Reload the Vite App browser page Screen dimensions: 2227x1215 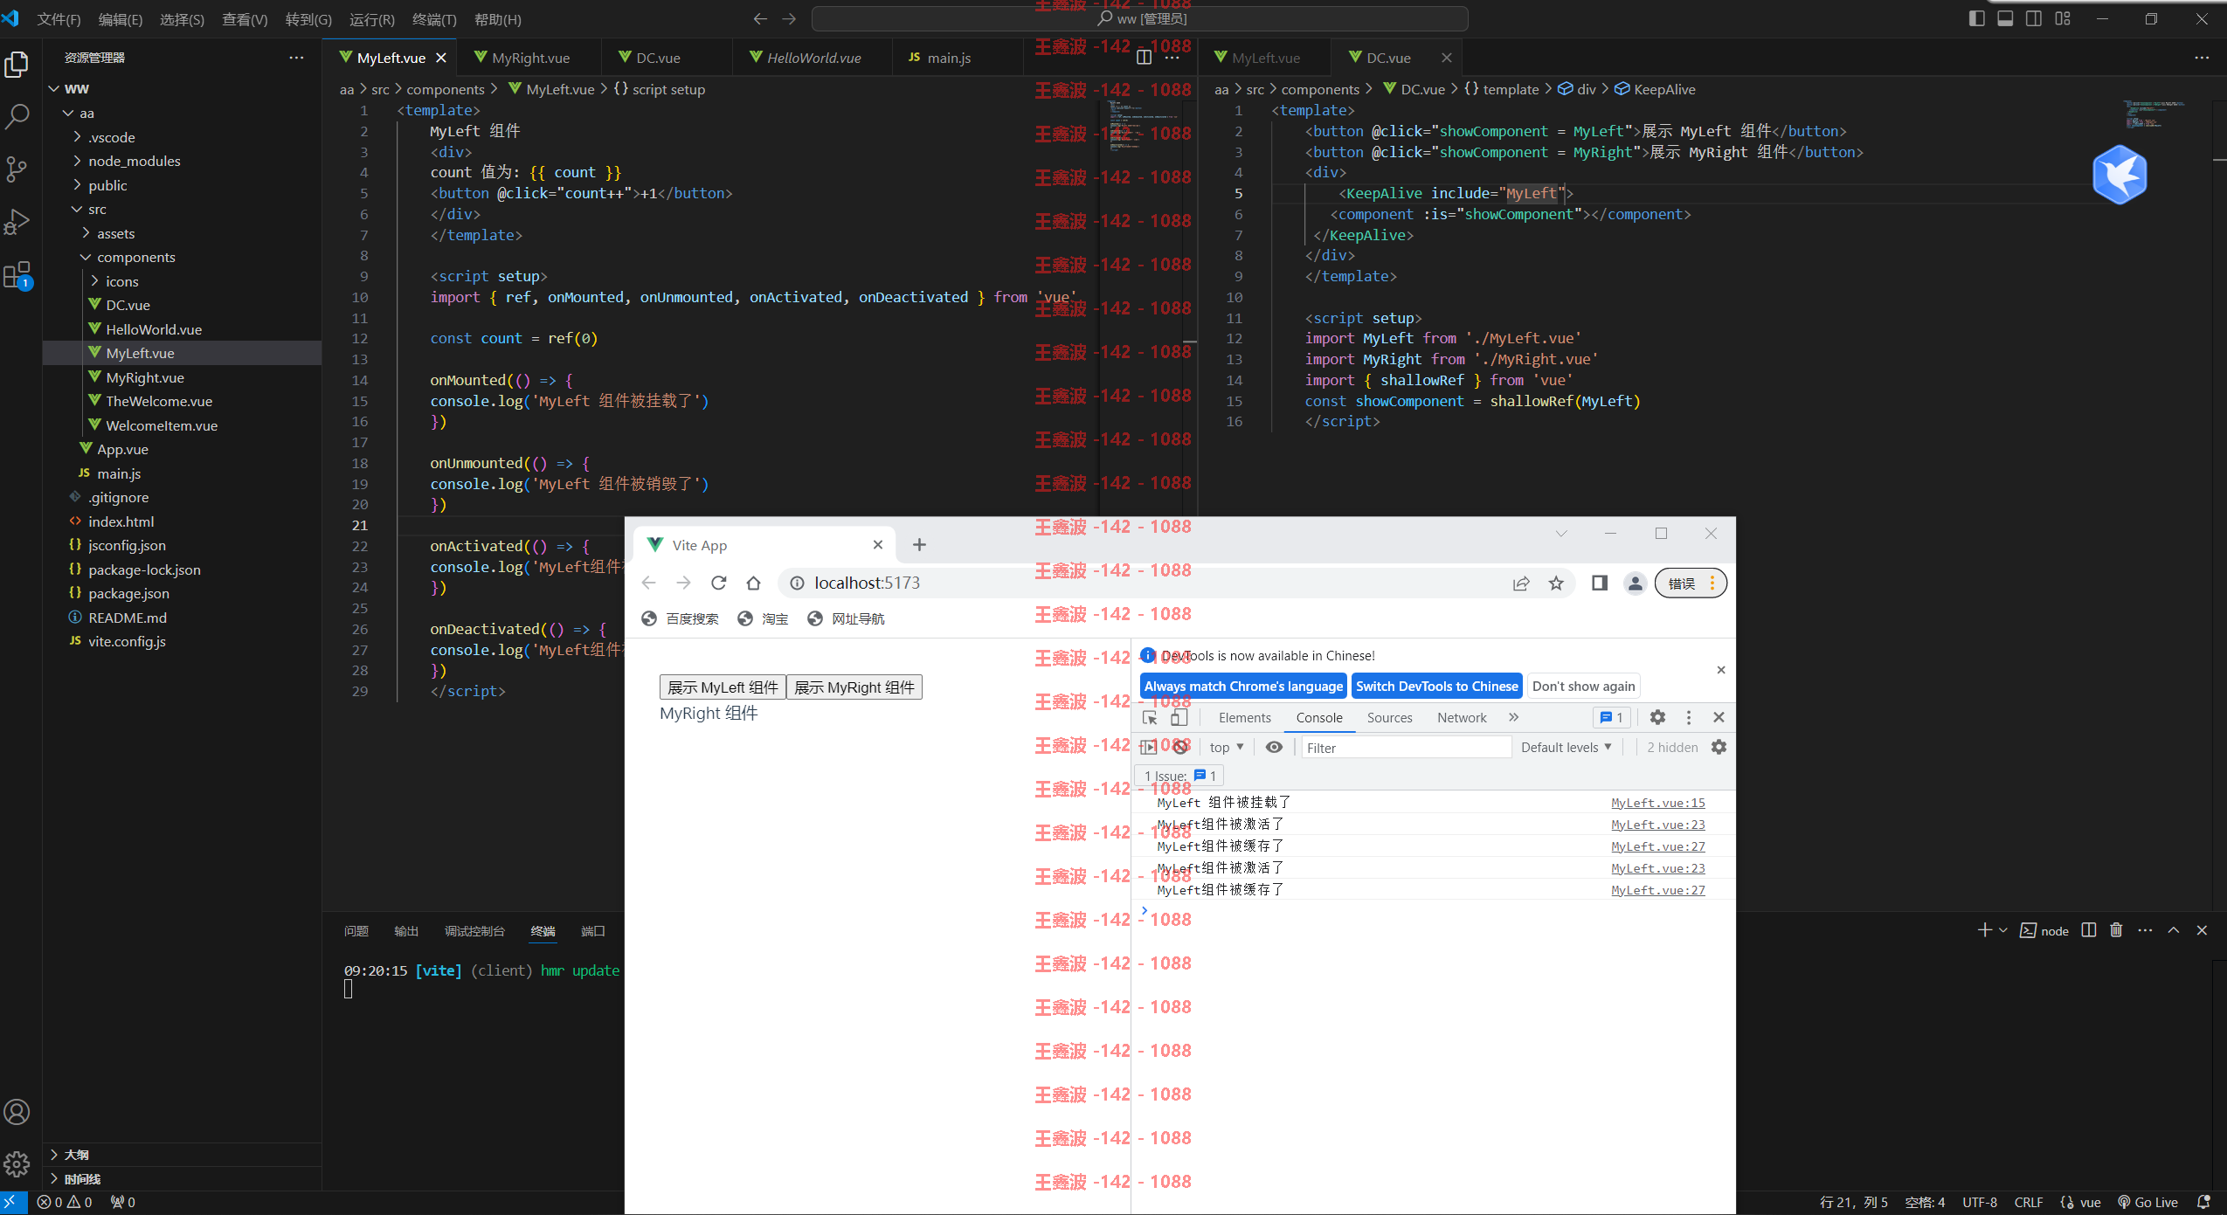pos(718,583)
